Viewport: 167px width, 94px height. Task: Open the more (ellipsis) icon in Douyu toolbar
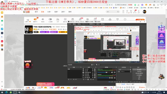coord(125,19)
